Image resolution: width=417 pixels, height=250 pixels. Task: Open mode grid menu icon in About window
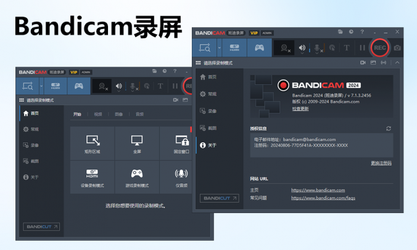coord(198,63)
